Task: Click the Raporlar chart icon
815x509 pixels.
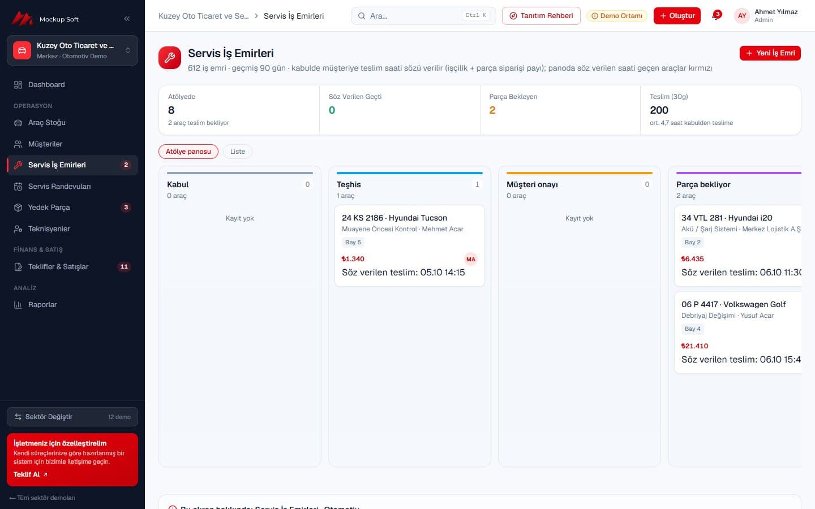Action: click(18, 304)
